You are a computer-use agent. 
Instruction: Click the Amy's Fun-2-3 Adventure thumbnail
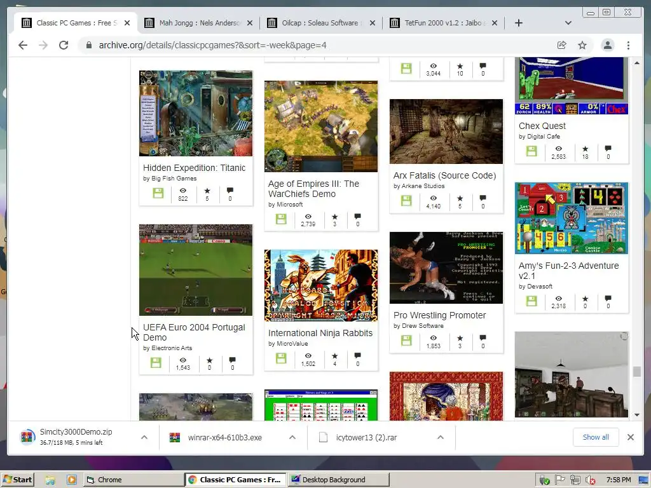572,218
